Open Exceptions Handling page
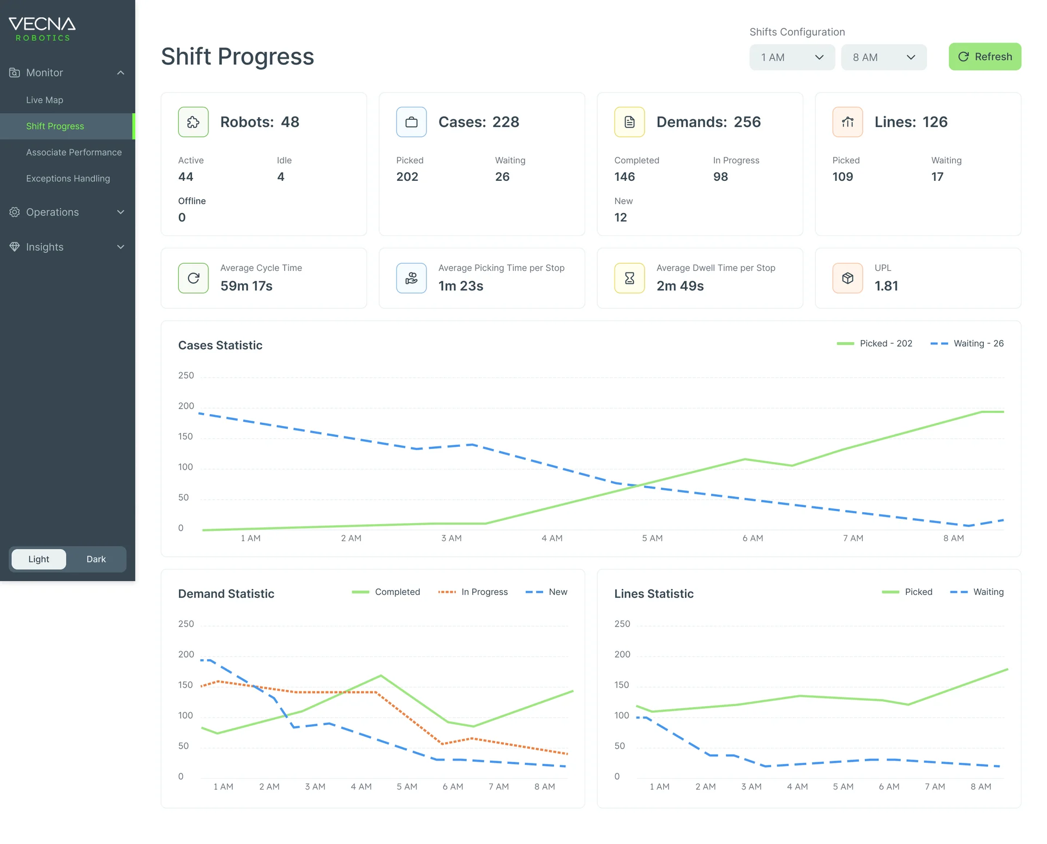1047x844 pixels. click(x=68, y=178)
